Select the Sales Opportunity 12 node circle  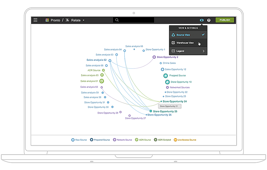coord(163,69)
